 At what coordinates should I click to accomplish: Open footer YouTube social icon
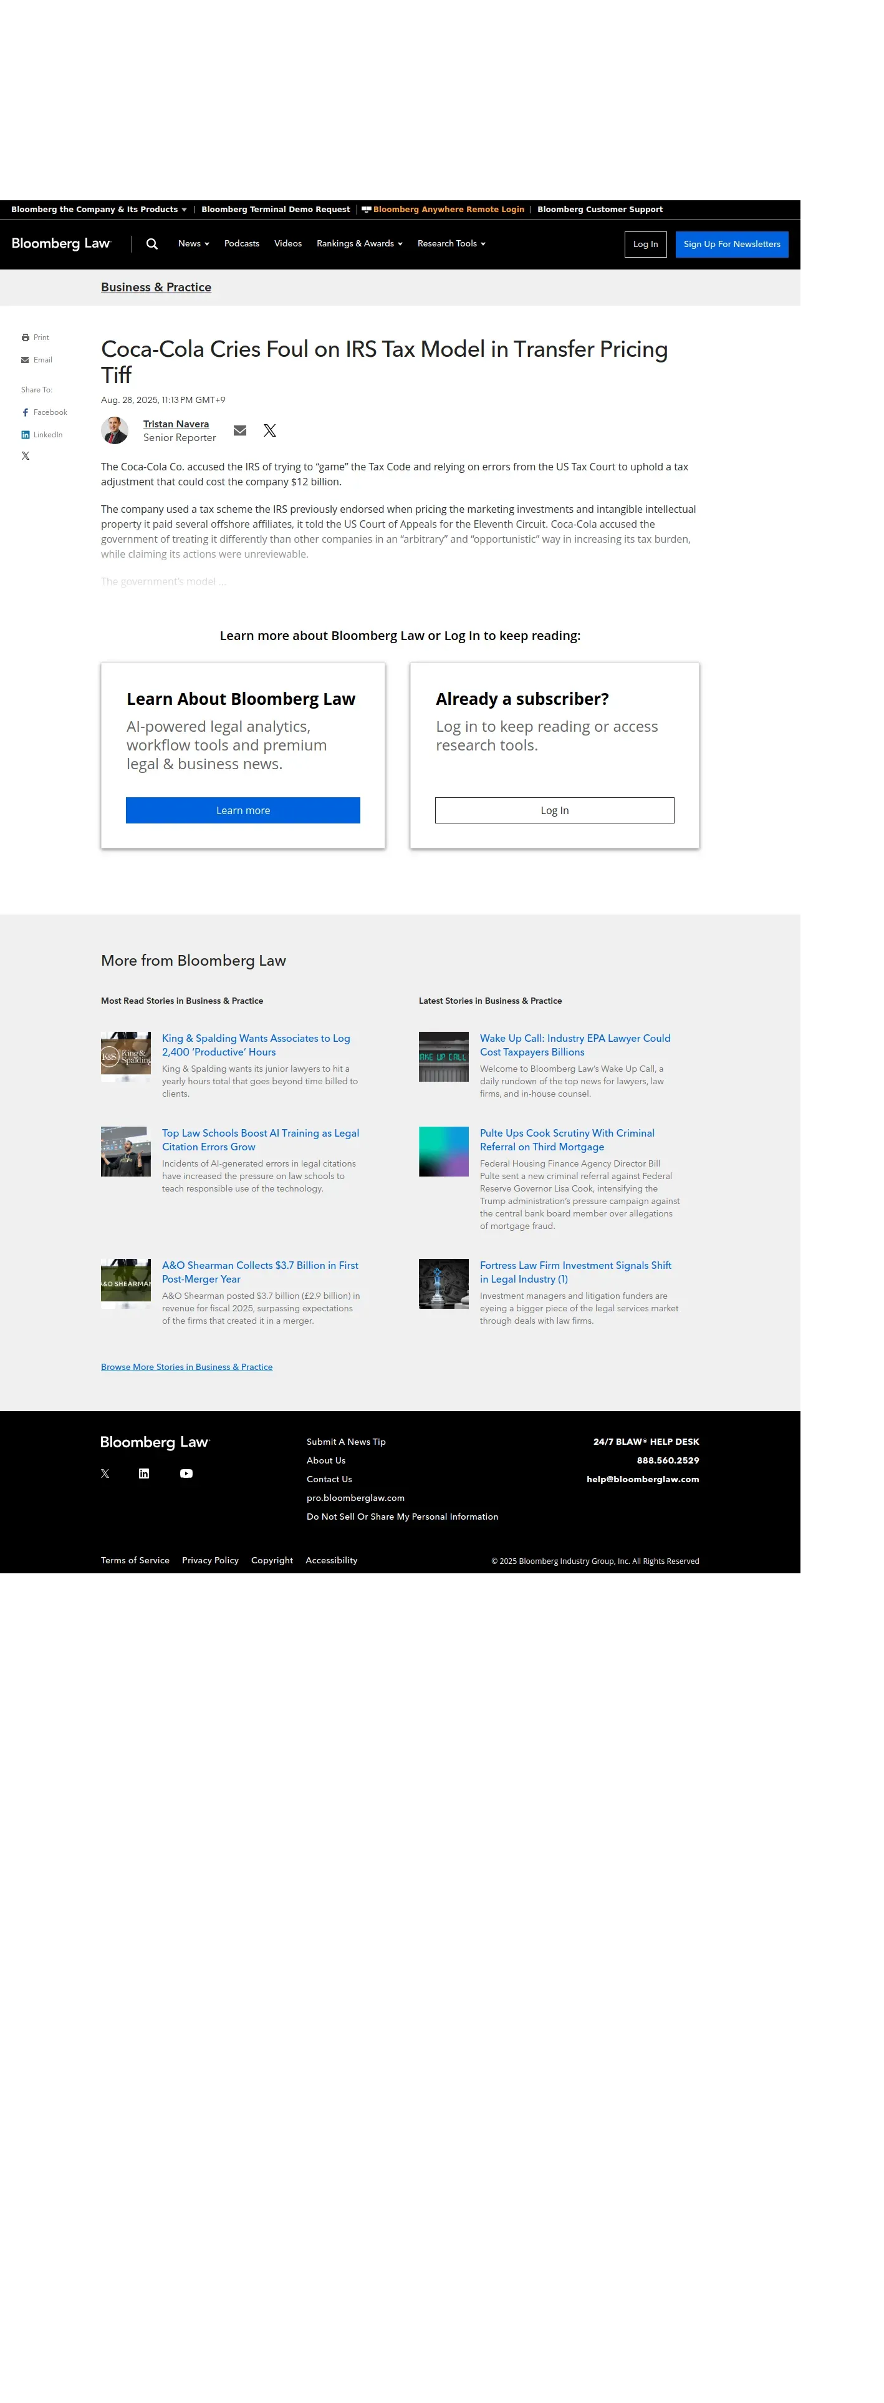pos(186,1474)
